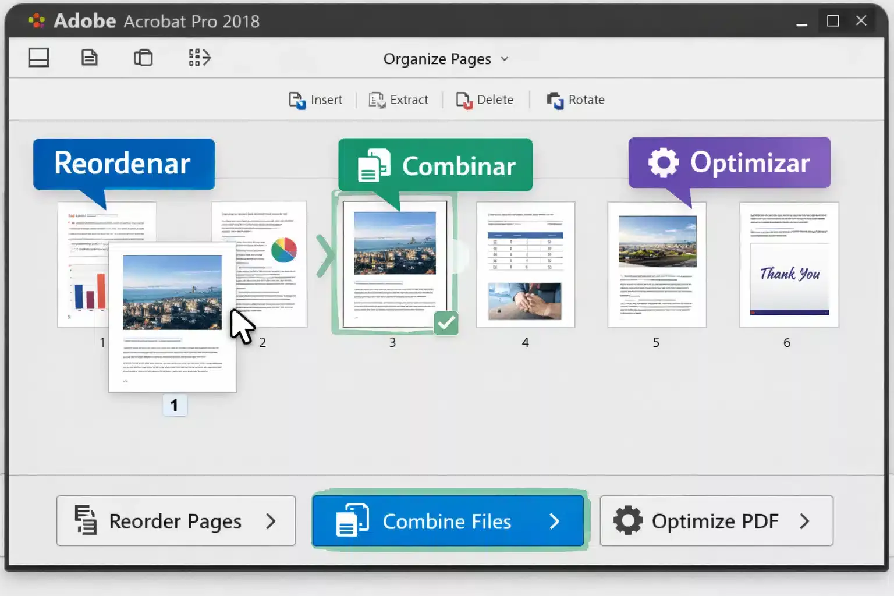Expand Optimize PDF with its chevron arrow
Viewport: 894px width, 596px height.
[805, 521]
